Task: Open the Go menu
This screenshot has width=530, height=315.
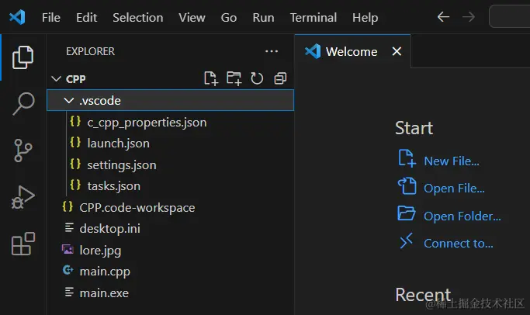Action: [229, 17]
